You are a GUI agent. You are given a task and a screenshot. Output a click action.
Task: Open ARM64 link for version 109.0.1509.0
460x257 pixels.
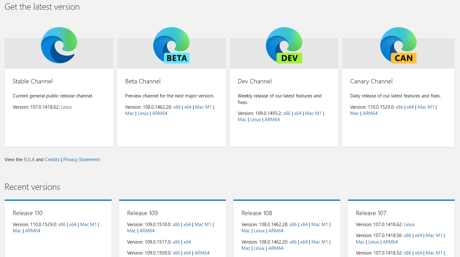click(x=202, y=253)
